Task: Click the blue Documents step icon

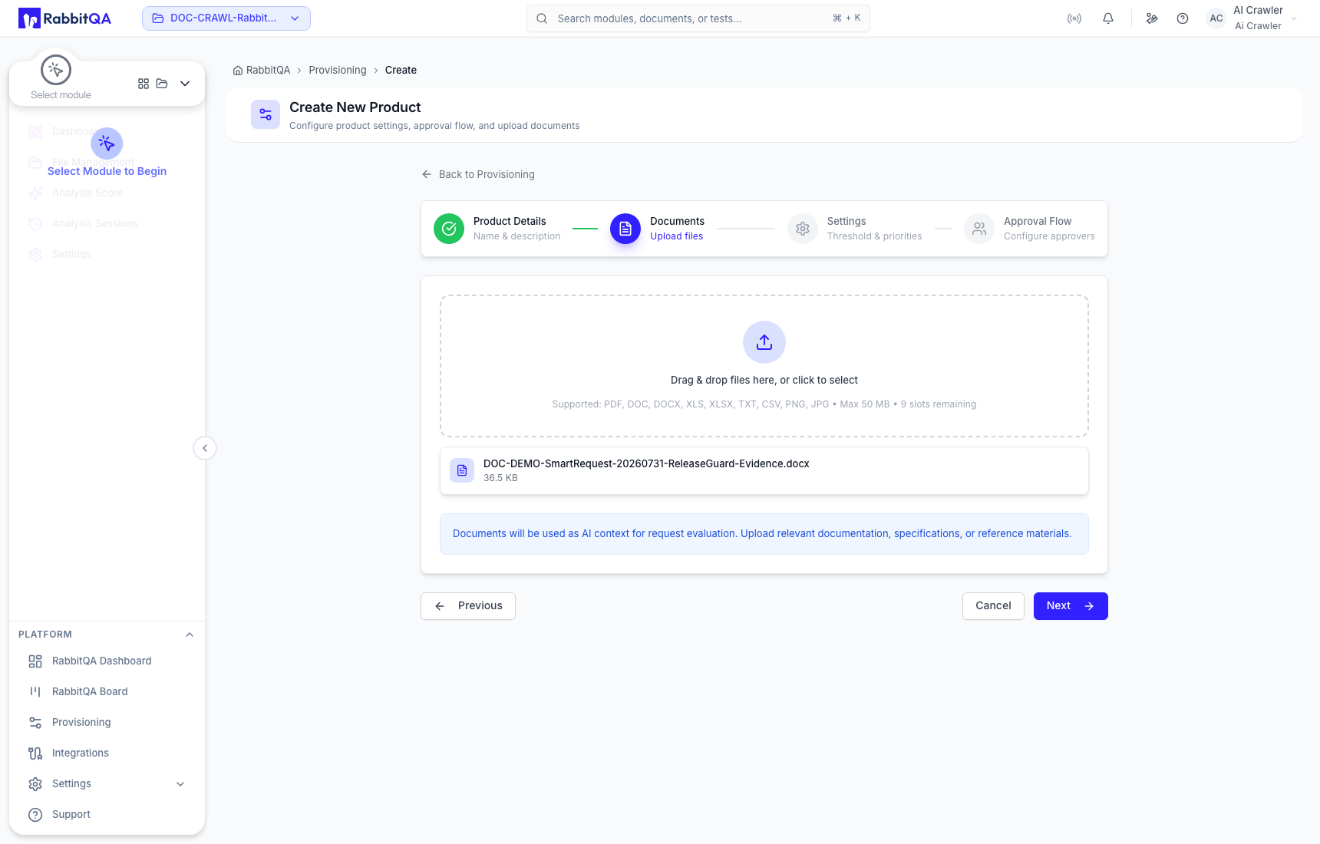Action: 625,229
